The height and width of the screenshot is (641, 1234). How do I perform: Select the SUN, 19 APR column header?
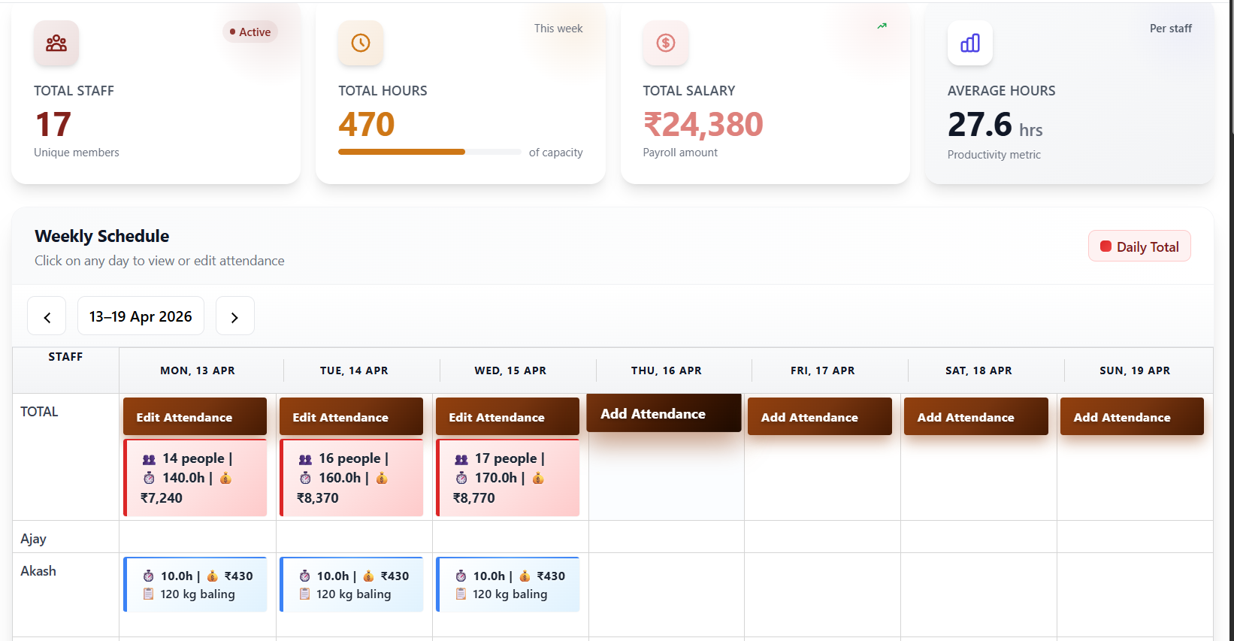coord(1135,370)
